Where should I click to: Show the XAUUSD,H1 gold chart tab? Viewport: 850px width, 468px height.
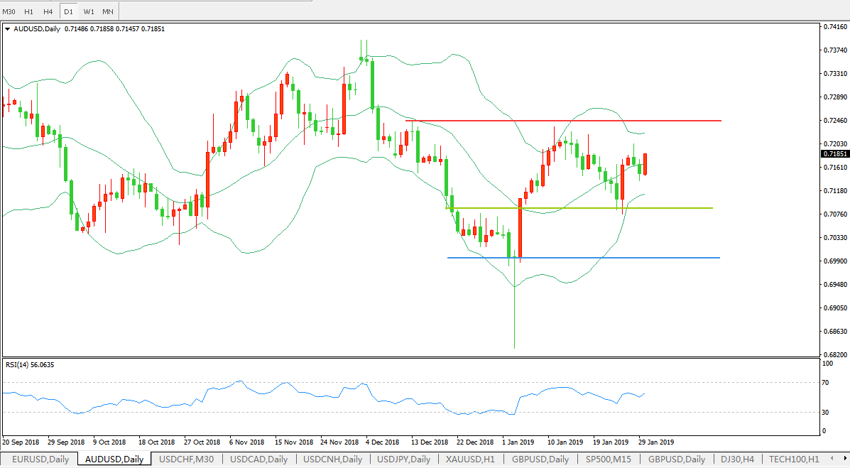470,459
